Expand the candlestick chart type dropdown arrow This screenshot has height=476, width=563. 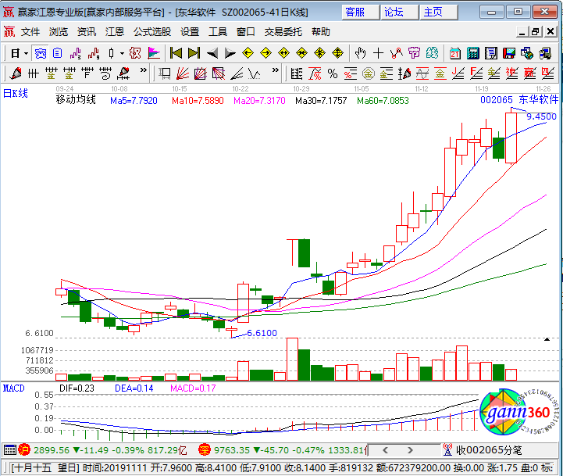tap(122, 54)
